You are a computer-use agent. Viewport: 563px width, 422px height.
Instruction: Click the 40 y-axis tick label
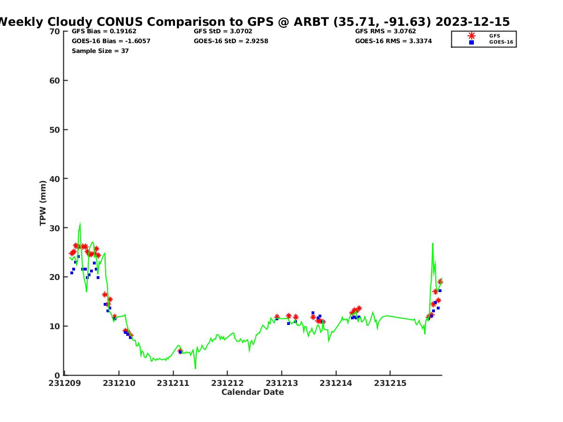pyautogui.click(x=55, y=179)
